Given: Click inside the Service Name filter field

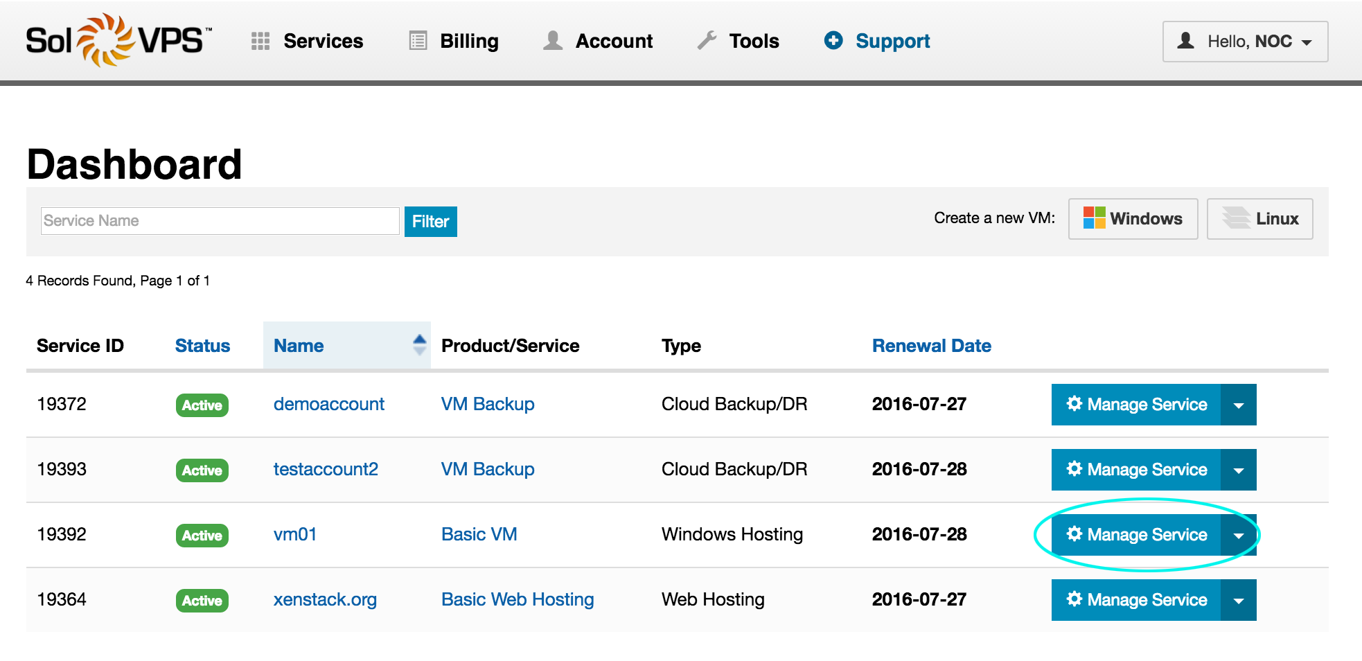Looking at the screenshot, I should (x=220, y=220).
